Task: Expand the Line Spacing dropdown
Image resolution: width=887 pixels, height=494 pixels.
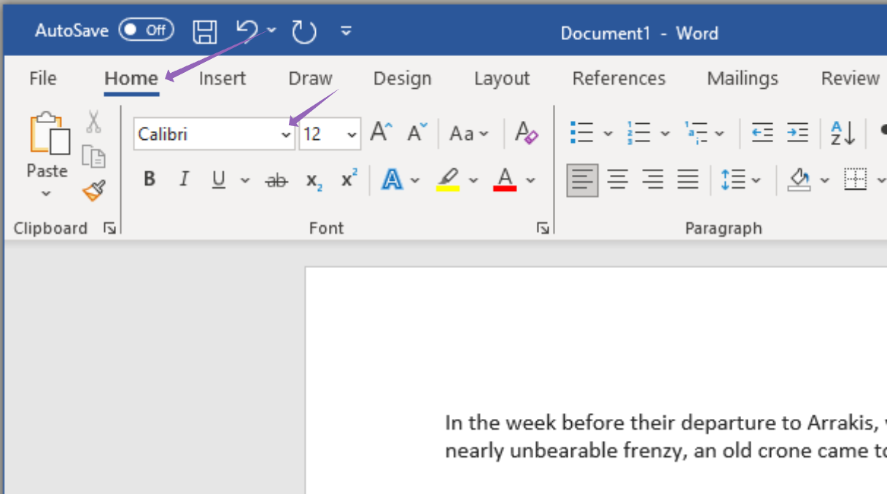Action: click(756, 180)
